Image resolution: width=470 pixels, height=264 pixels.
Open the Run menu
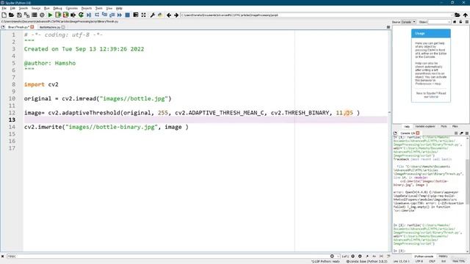(x=47, y=8)
